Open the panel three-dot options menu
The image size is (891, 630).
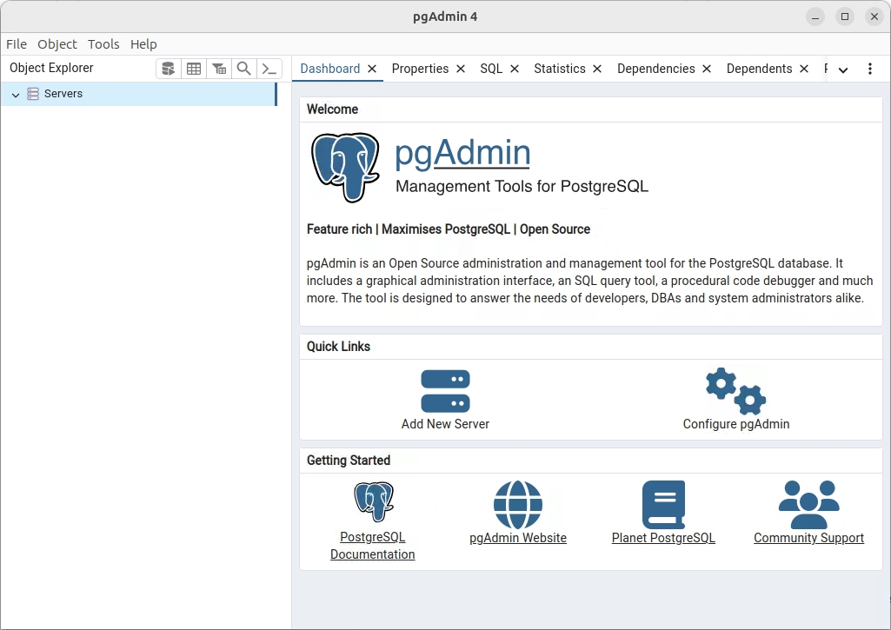870,70
